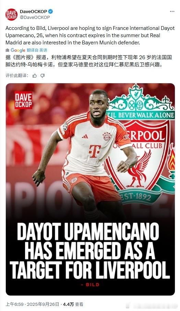Click the Dave OCKOP logo in the image
The image size is (180, 311).
(23, 100)
